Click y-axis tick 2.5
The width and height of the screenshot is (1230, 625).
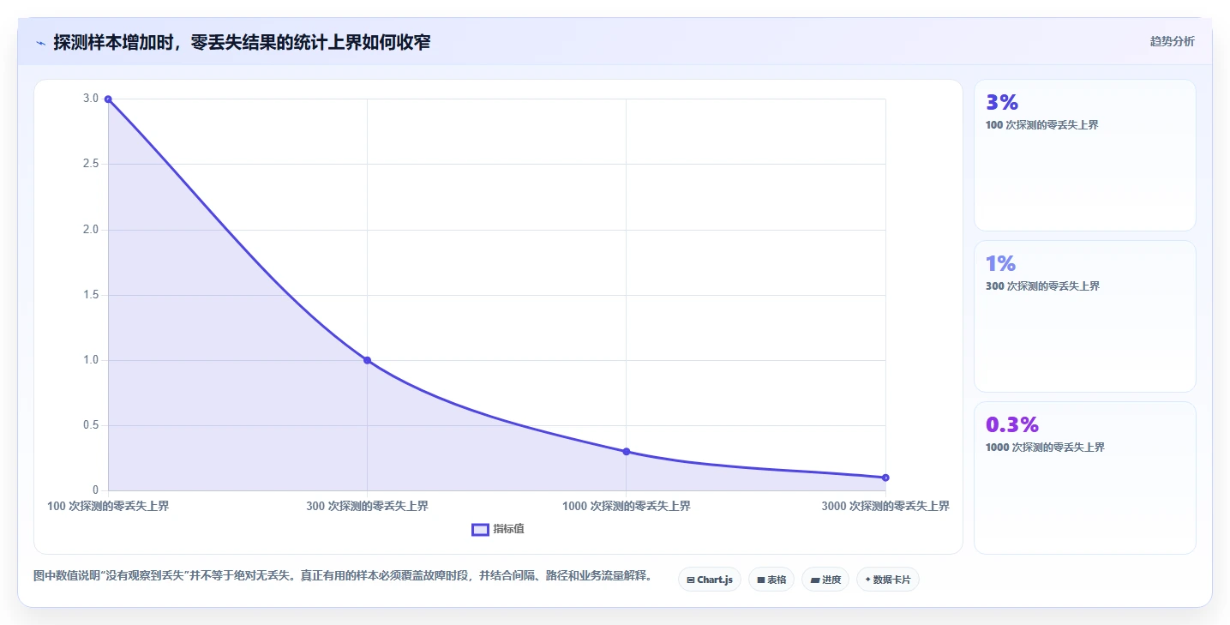[91, 164]
